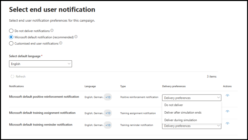The width and height of the screenshot is (248, 140).
Task: Collapse the positive reinforcement Delivery preferences dropdown
Action: (191, 98)
